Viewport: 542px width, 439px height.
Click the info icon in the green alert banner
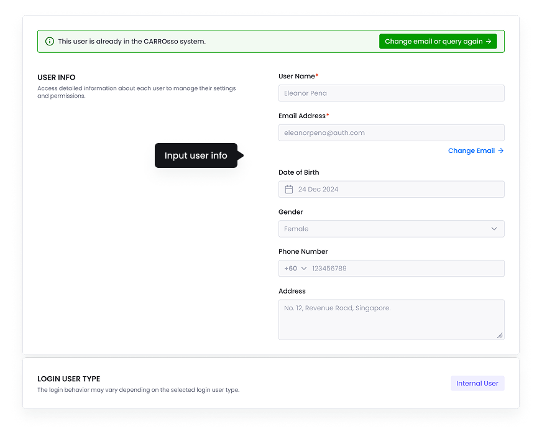[x=49, y=41]
